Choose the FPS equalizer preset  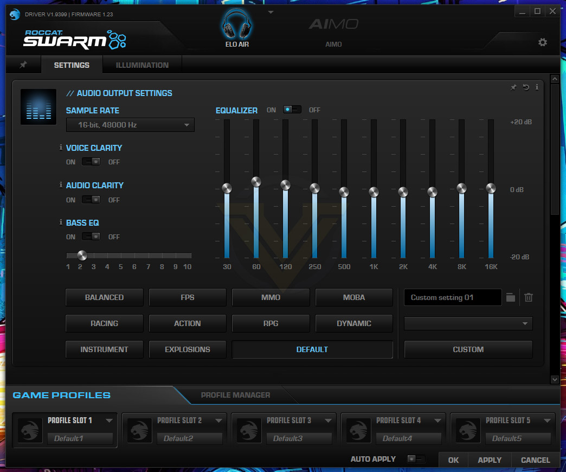coord(188,297)
